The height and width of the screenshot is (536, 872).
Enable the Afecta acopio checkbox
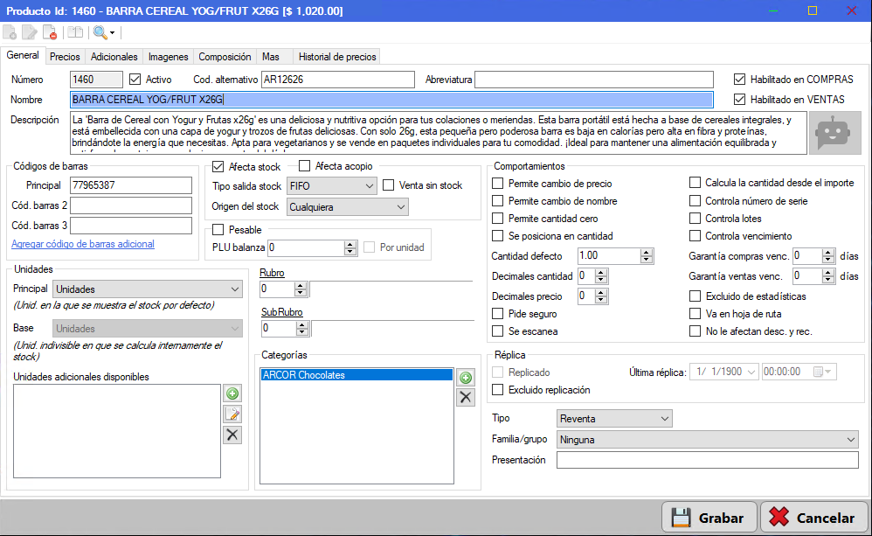(x=304, y=166)
